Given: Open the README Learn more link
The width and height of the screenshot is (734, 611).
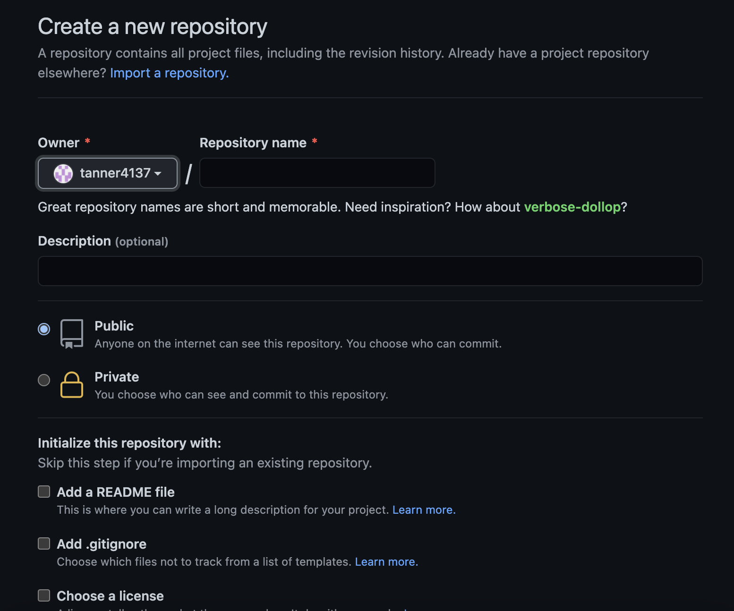Looking at the screenshot, I should (424, 510).
